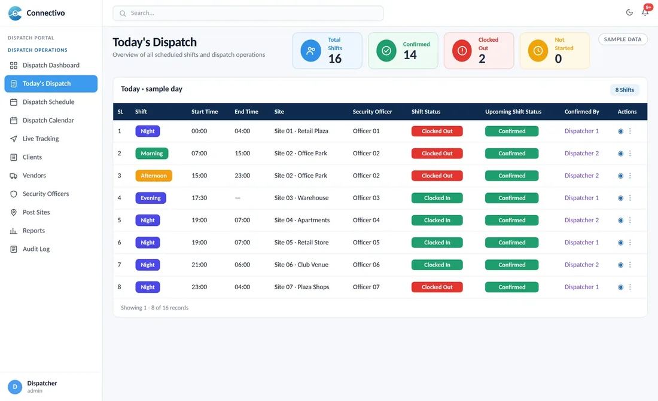Click the Morning shift badge
Screen dimensions: 658x401
(x=151, y=154)
